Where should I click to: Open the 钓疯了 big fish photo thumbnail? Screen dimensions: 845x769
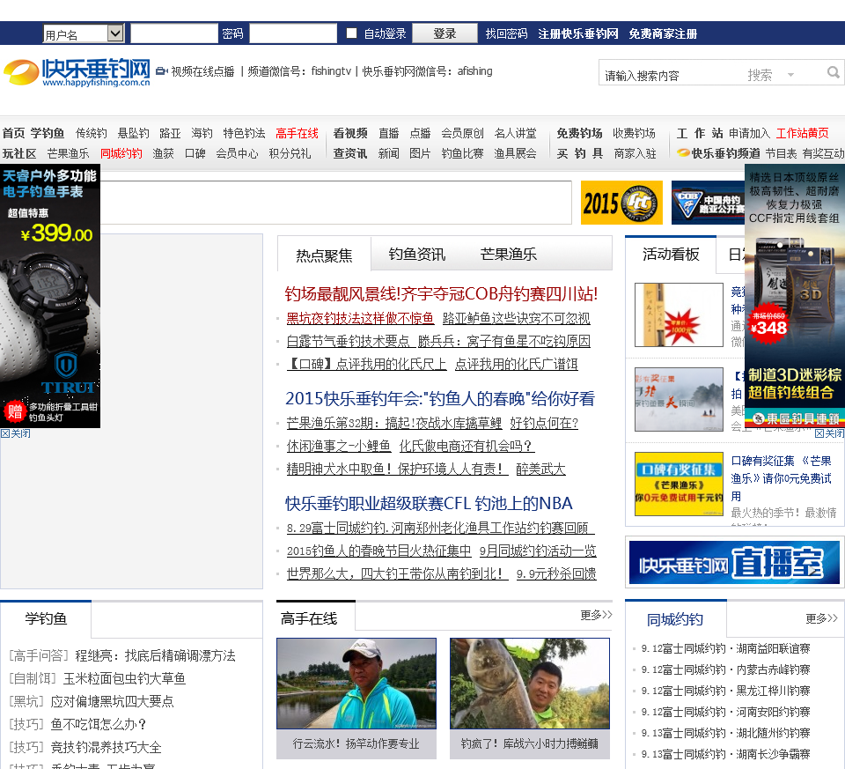pos(530,684)
